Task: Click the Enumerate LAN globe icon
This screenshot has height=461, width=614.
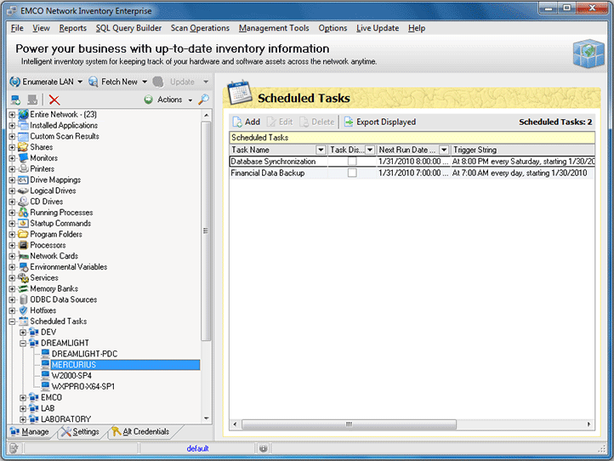Action: point(15,82)
